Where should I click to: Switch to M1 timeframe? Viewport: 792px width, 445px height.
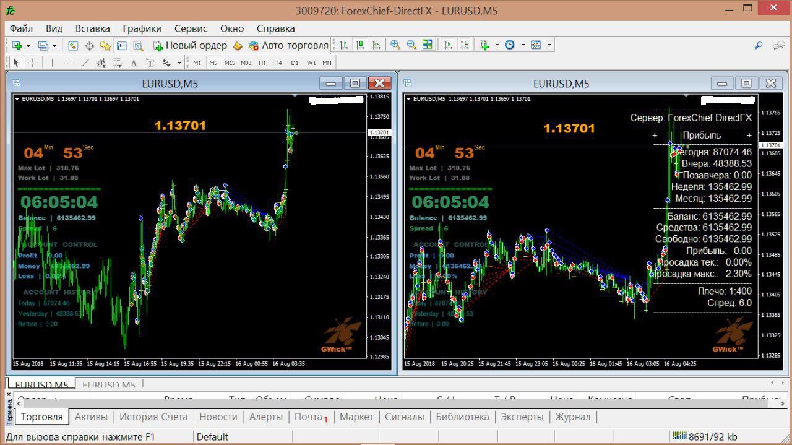point(197,63)
